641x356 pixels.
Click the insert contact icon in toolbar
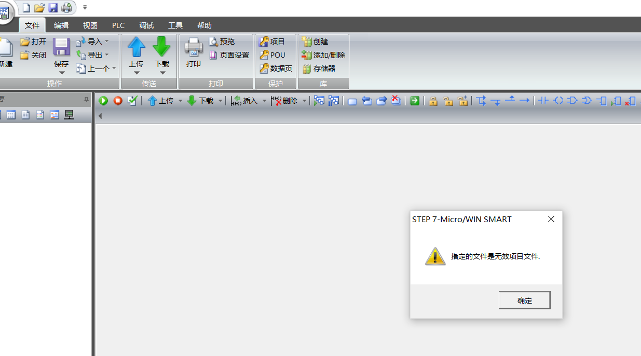[543, 101]
